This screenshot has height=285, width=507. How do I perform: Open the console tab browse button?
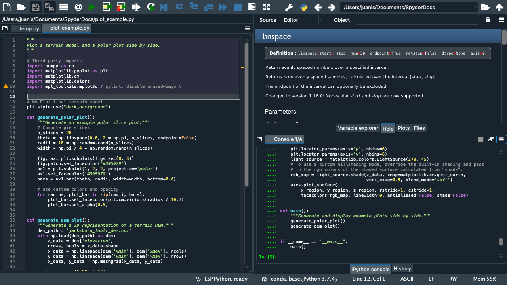point(259,139)
